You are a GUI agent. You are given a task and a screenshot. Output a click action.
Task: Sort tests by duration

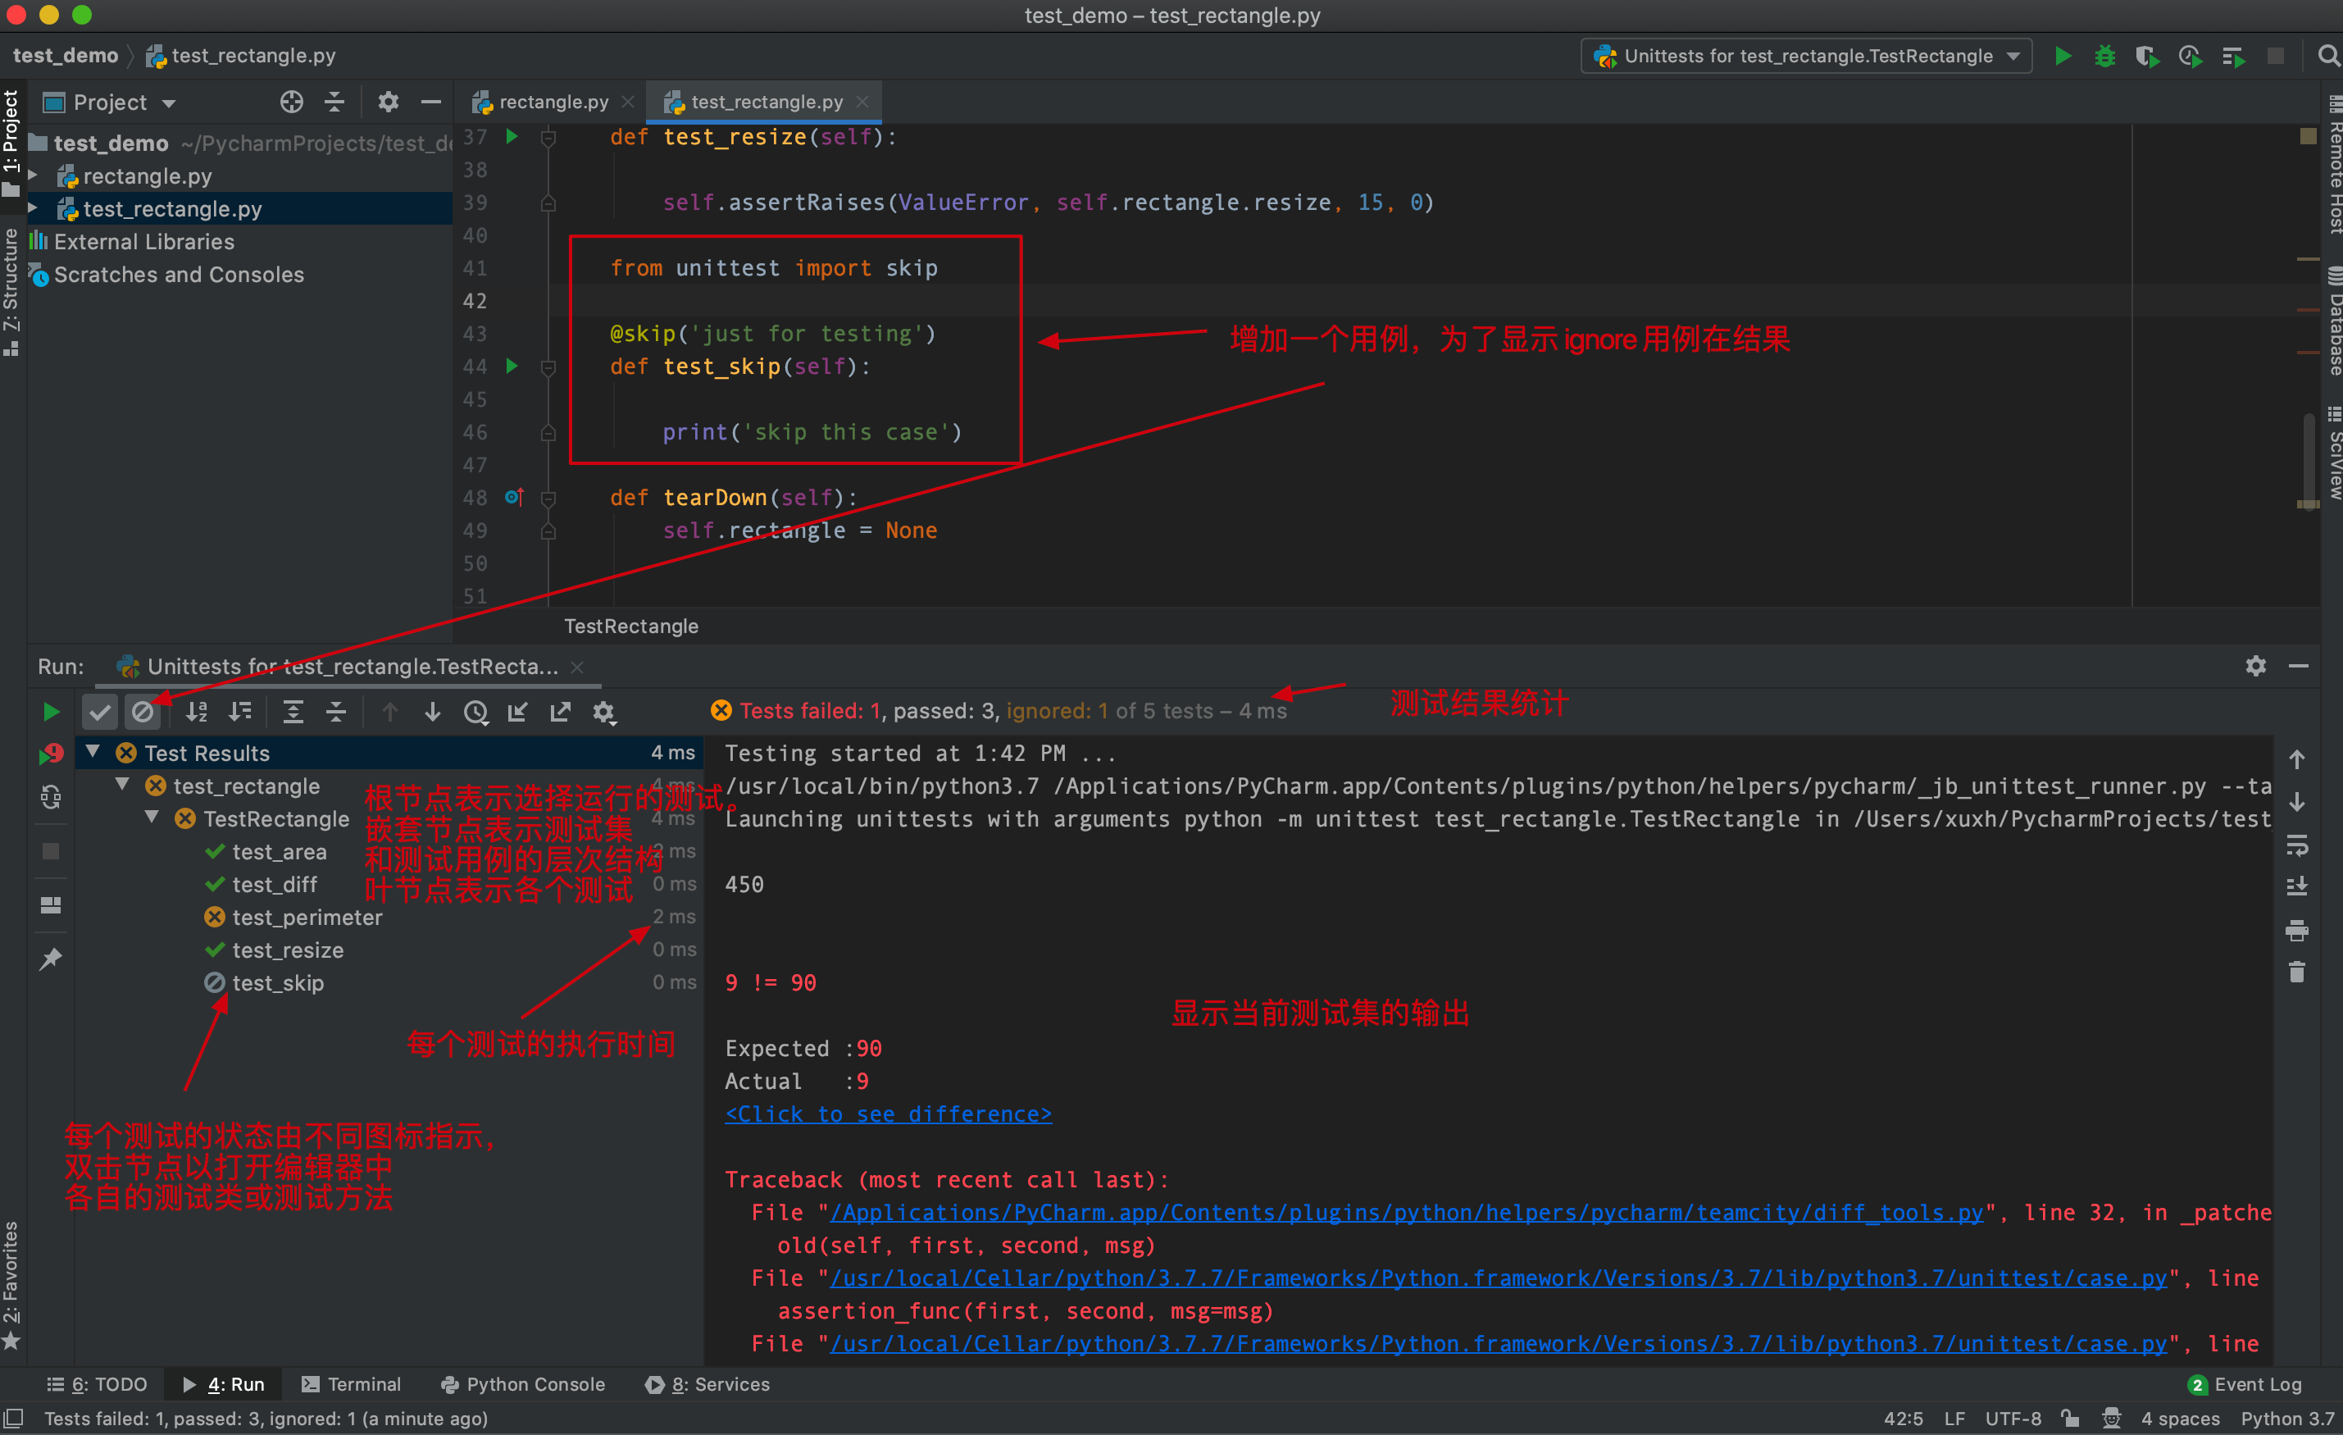[239, 711]
